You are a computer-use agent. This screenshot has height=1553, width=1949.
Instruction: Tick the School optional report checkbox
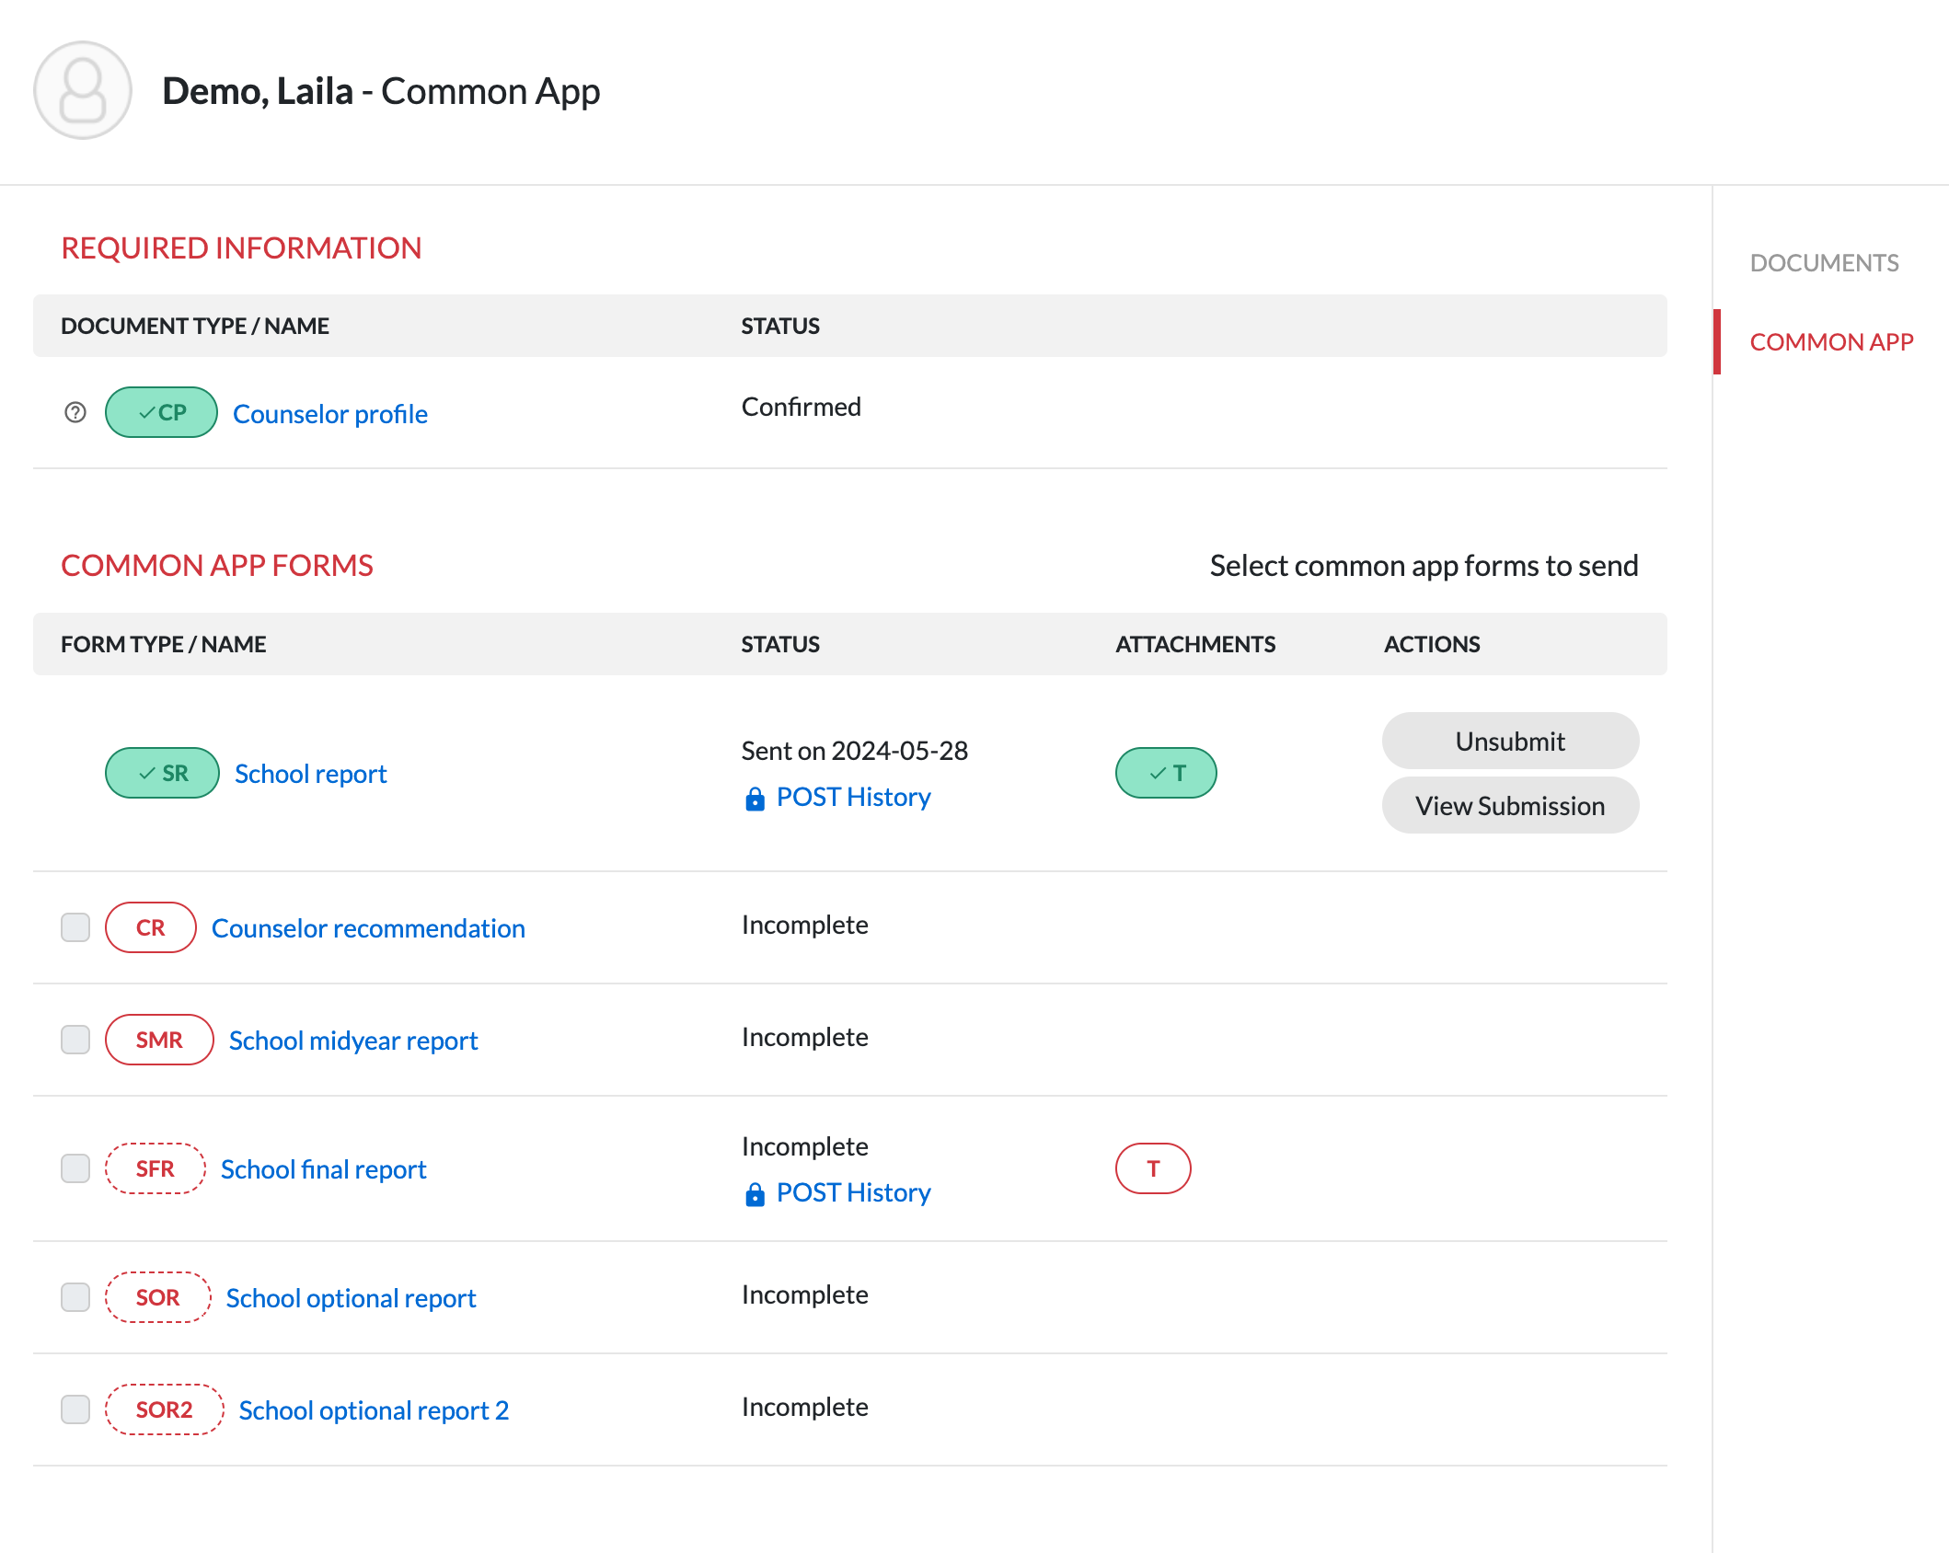[x=75, y=1297]
